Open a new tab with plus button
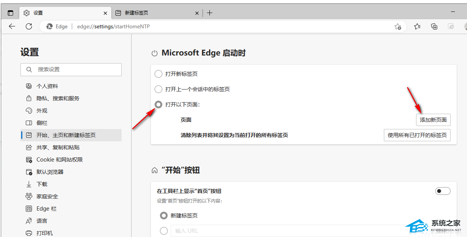 [209, 13]
